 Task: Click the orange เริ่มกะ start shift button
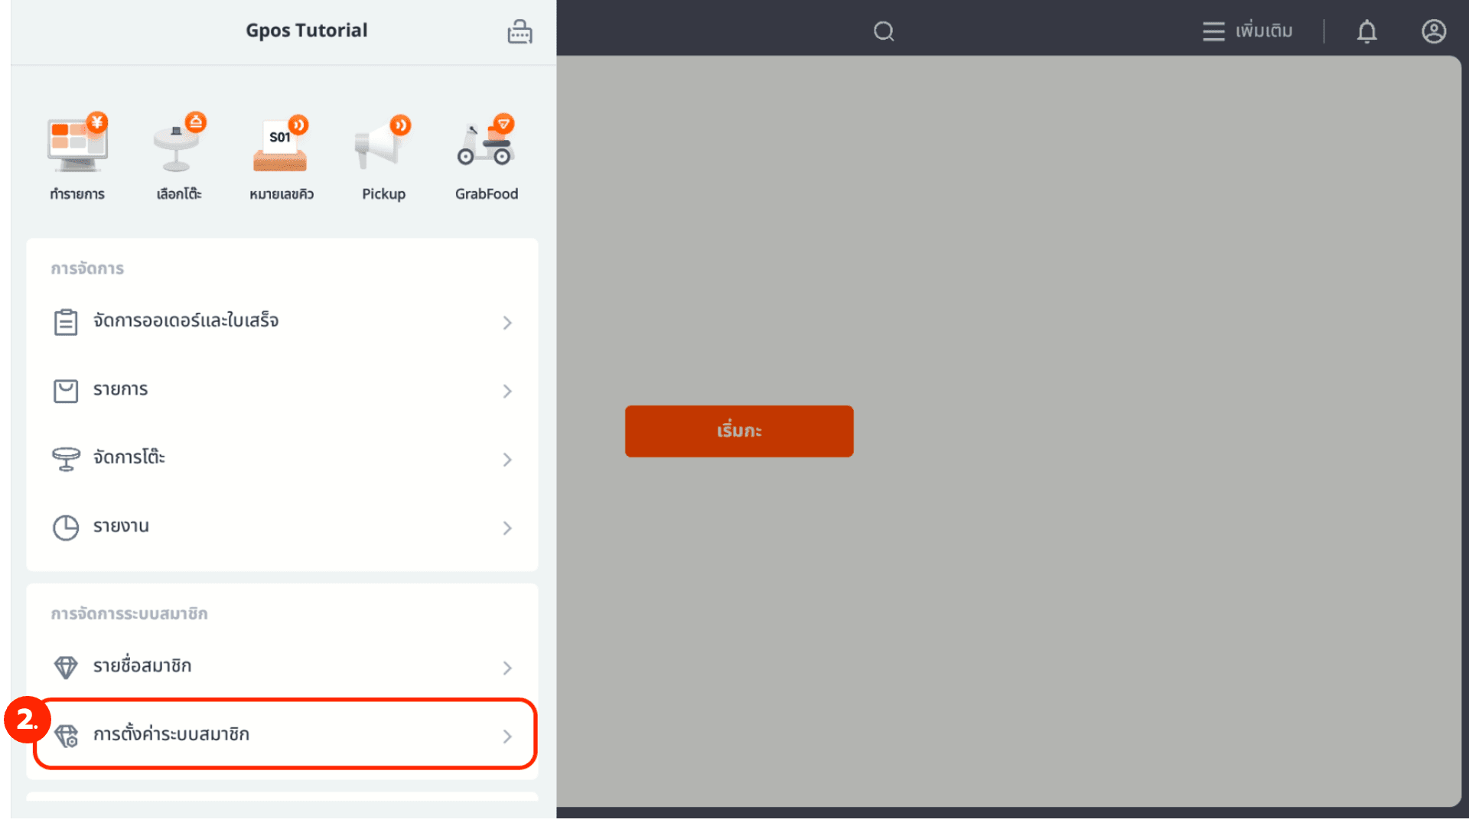pyautogui.click(x=738, y=431)
